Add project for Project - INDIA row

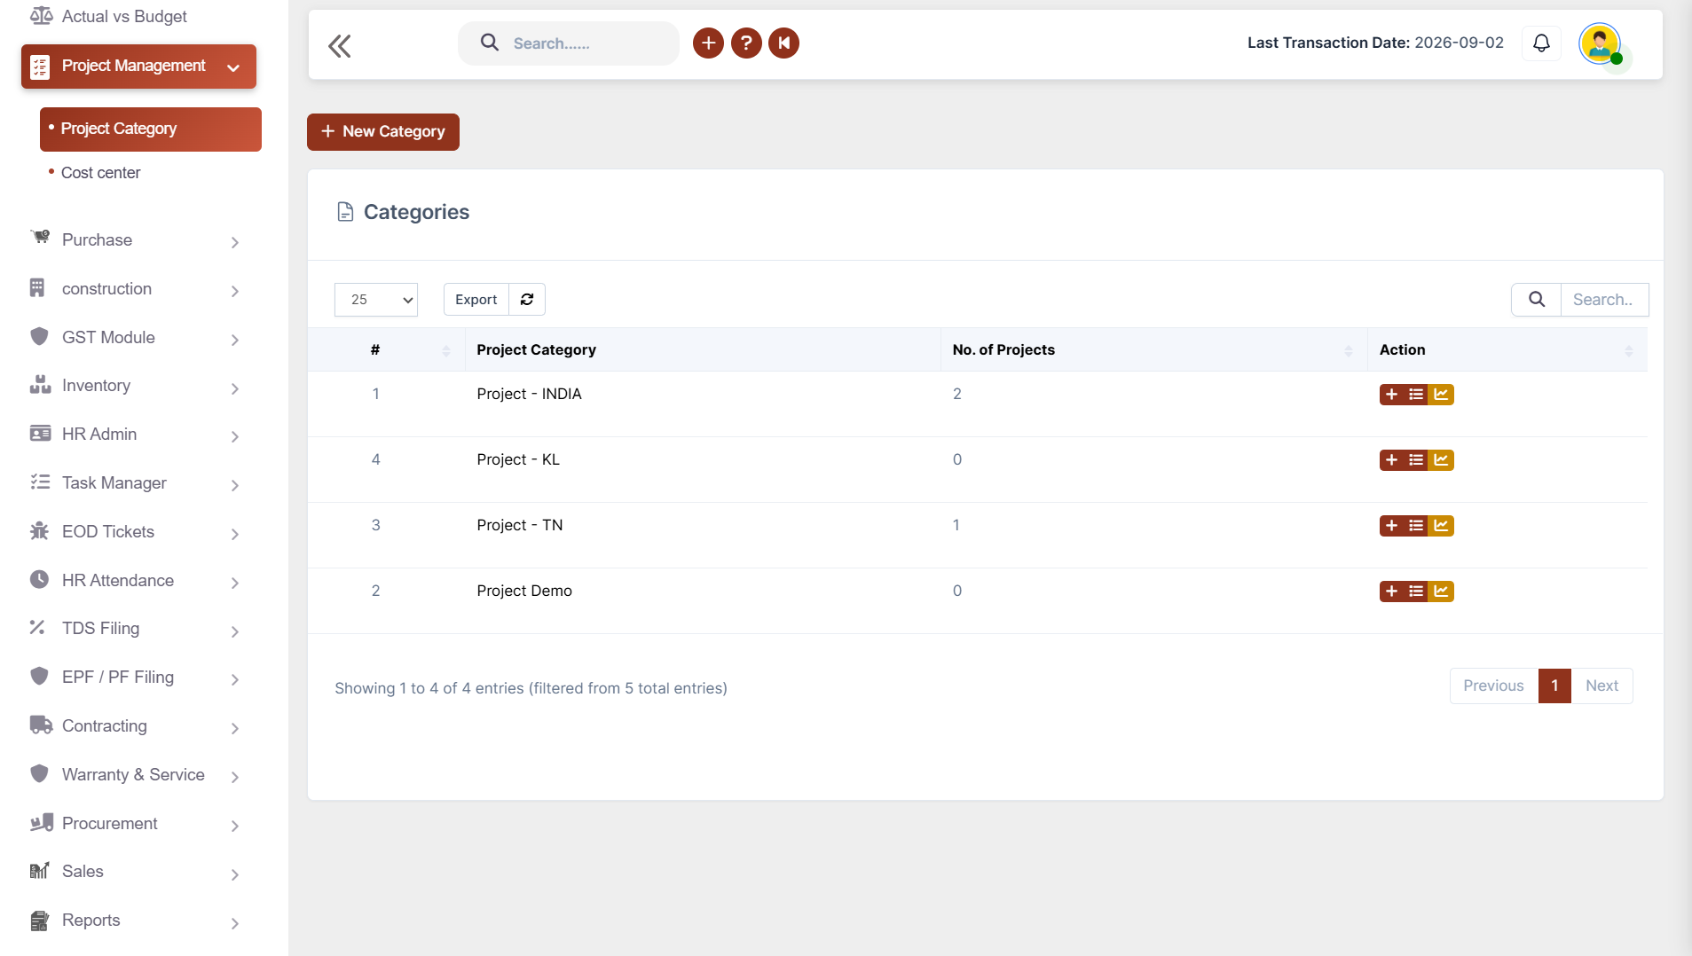pos(1392,395)
